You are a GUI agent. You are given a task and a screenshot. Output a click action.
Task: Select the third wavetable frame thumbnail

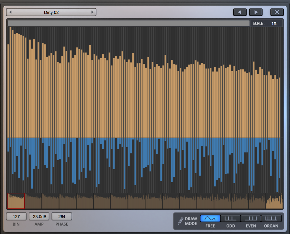[50, 201]
